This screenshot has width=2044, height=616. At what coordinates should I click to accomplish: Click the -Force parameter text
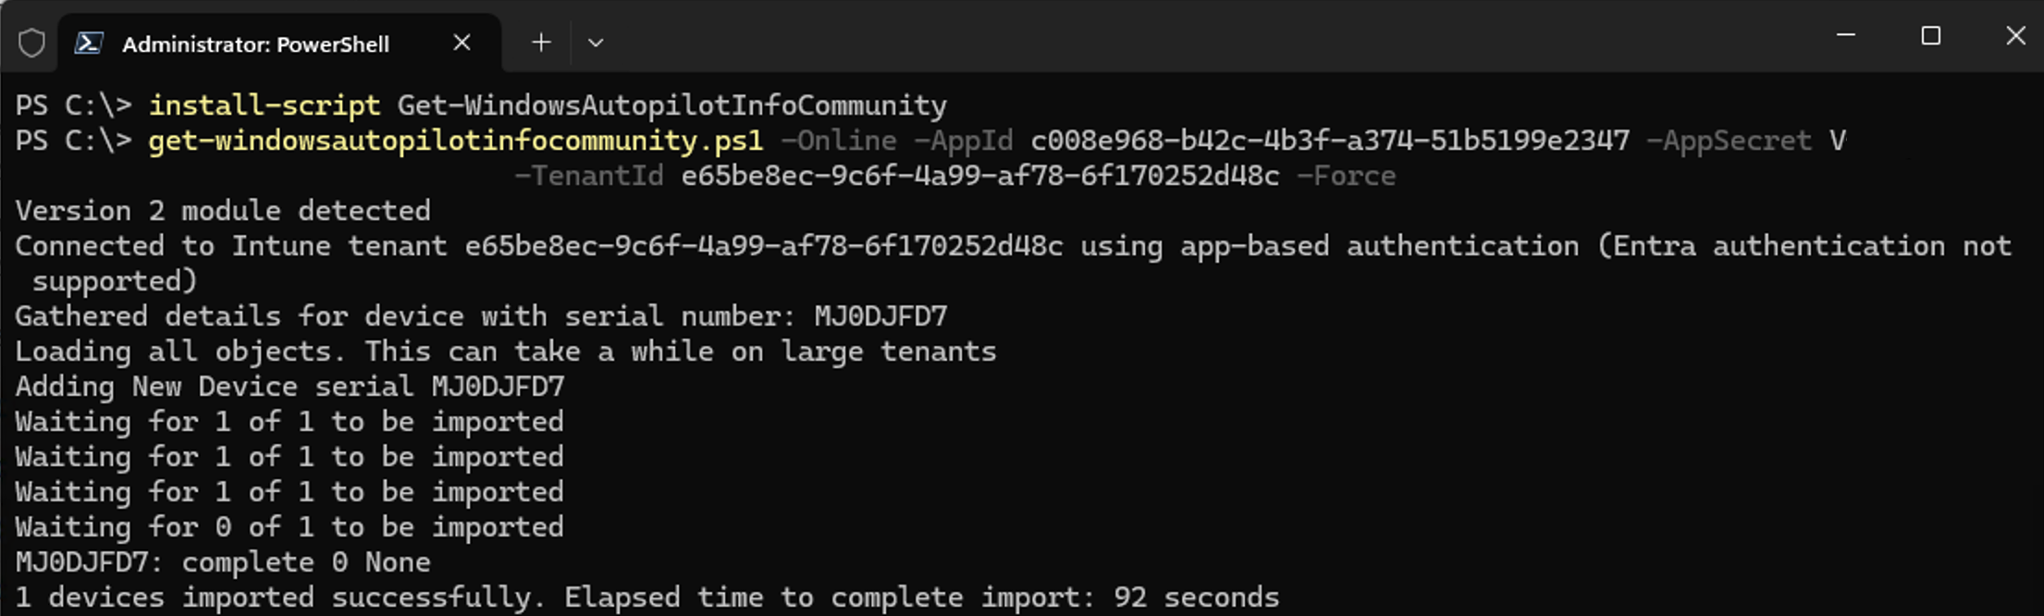point(1346,175)
